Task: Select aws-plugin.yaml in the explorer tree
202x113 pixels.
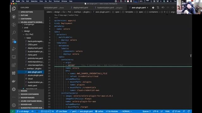Action: tap(31, 72)
